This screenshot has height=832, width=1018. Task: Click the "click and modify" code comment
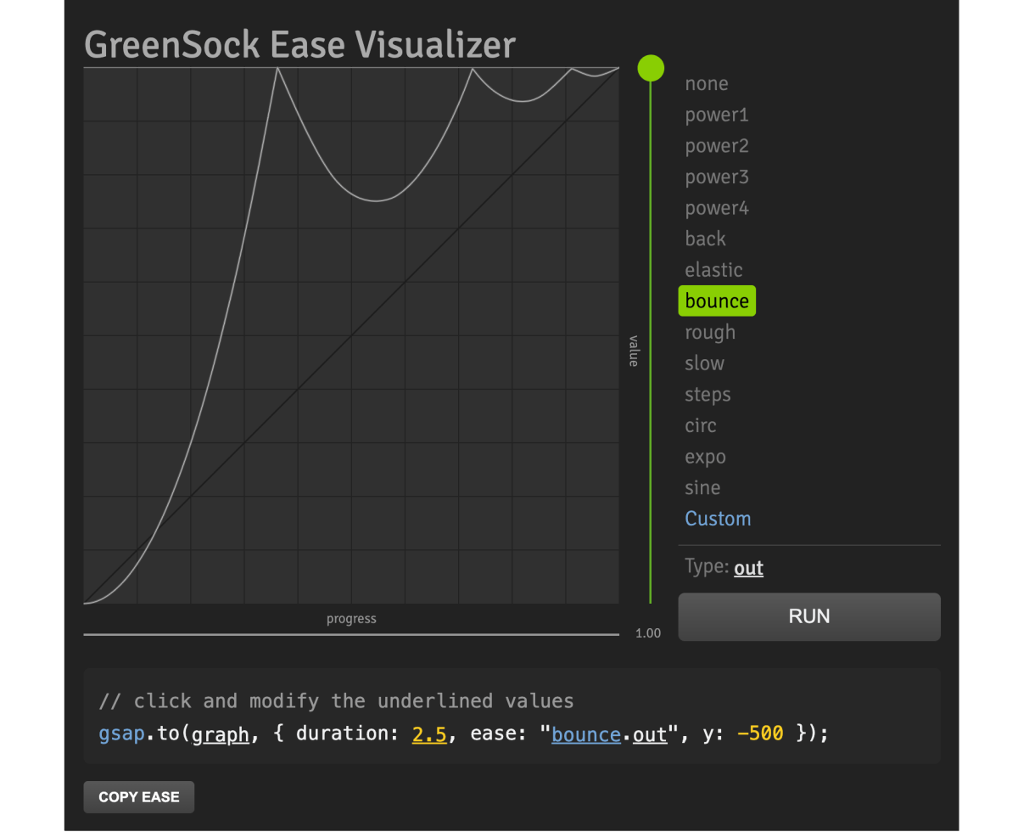click(336, 701)
